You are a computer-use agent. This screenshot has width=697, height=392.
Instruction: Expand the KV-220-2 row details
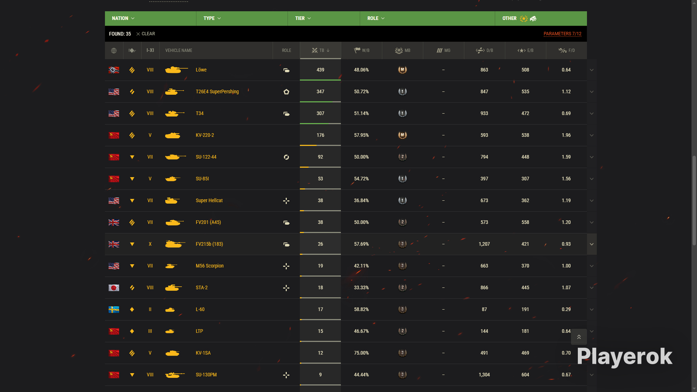(x=592, y=135)
